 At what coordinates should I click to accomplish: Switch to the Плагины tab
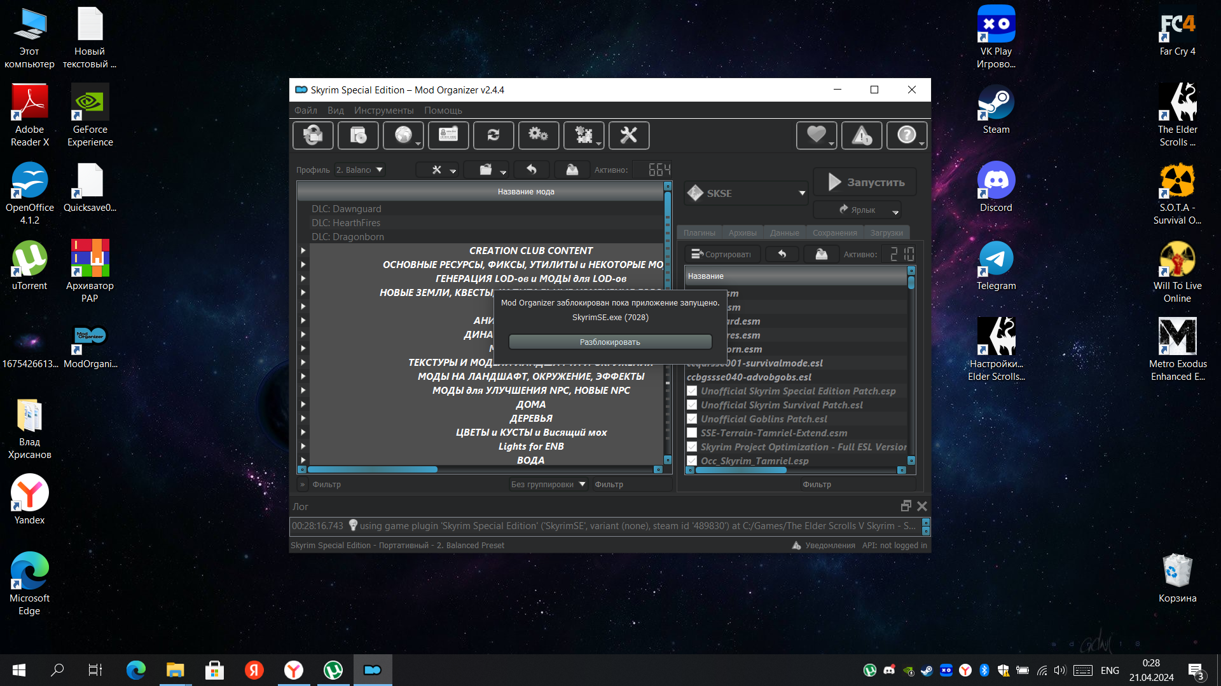pyautogui.click(x=700, y=232)
